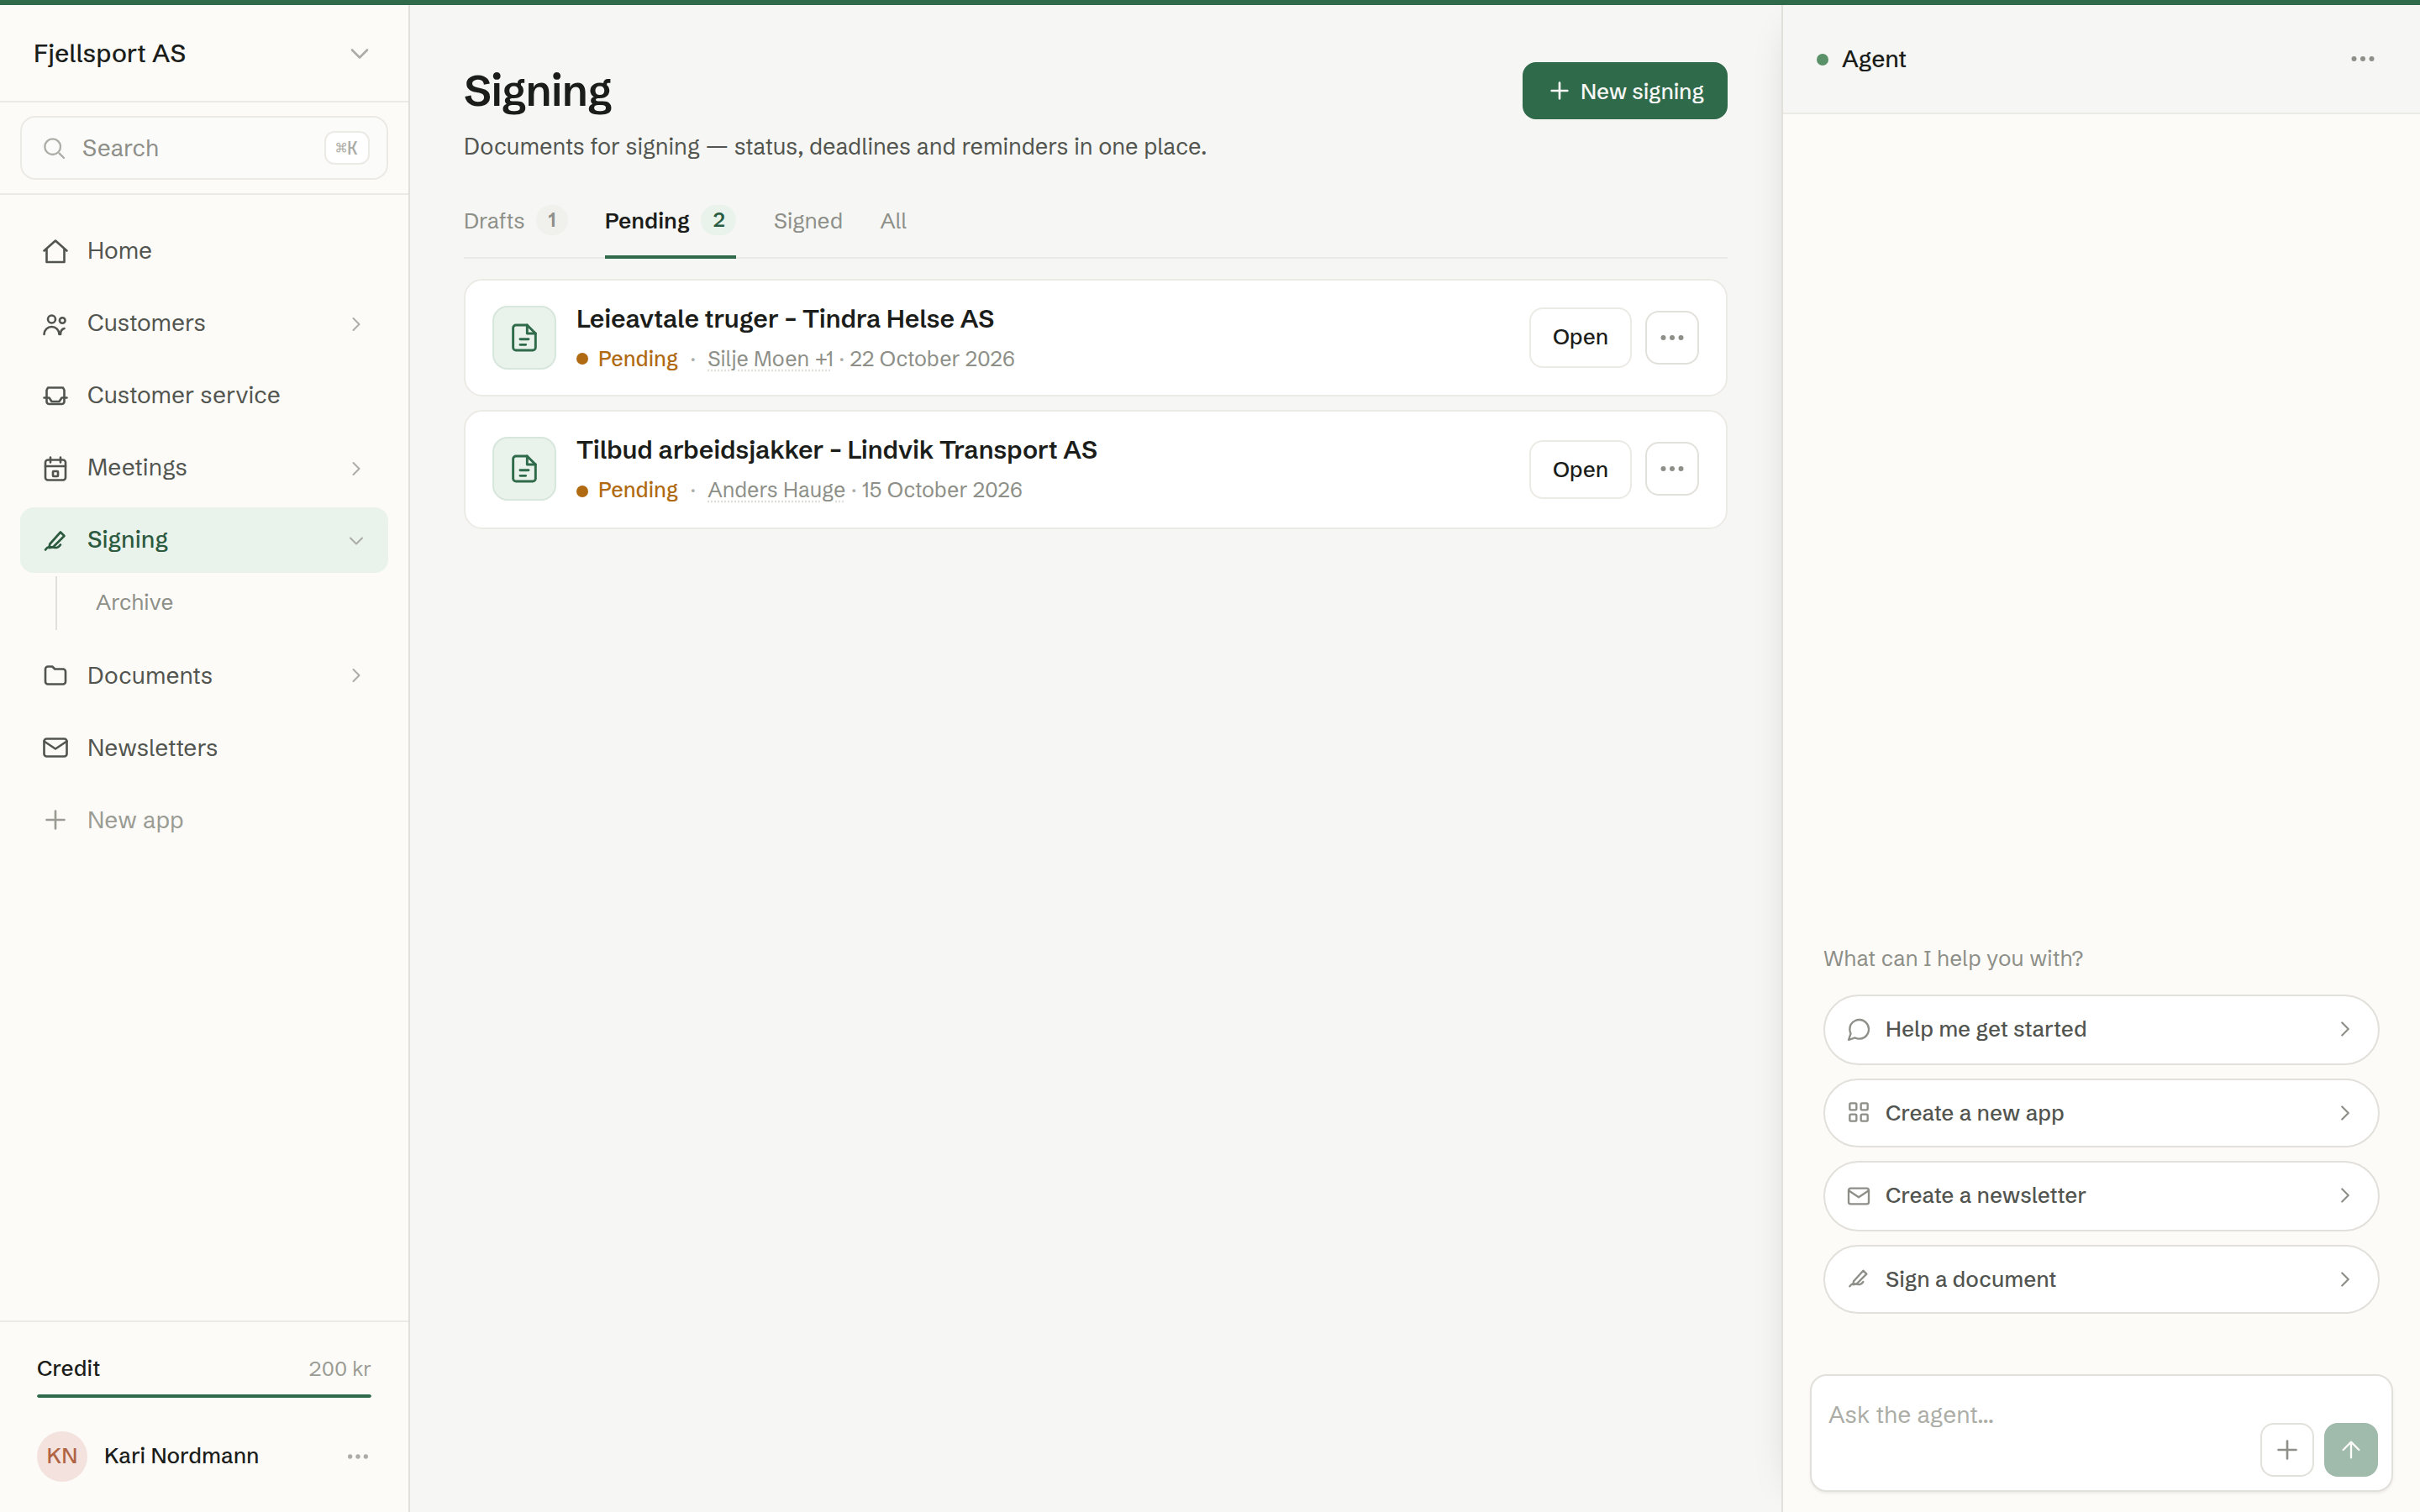The image size is (2420, 1512).
Task: Click the Newsletters envelope icon
Action: point(55,748)
